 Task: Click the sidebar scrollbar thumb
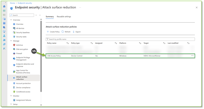pos(41,56)
